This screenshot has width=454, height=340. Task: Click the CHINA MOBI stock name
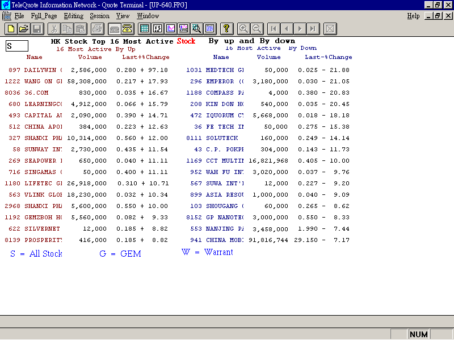[225, 240]
